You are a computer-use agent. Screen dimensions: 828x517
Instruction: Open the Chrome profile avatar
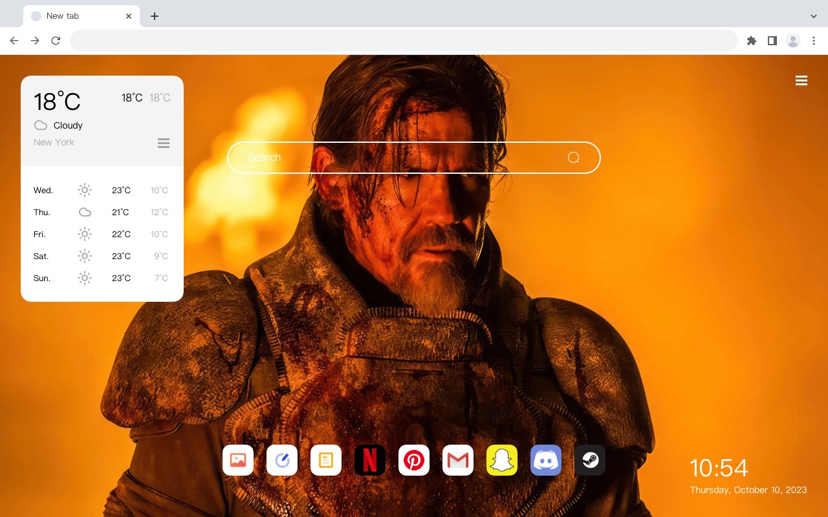tap(793, 41)
